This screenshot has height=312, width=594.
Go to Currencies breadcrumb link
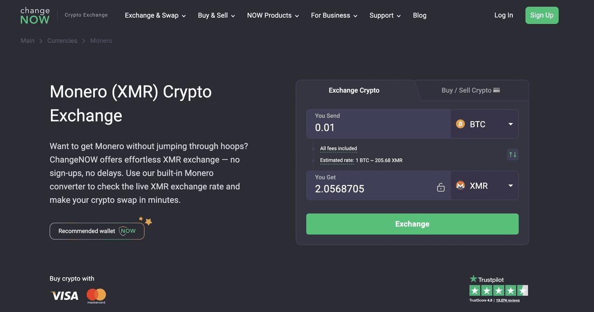(x=62, y=41)
